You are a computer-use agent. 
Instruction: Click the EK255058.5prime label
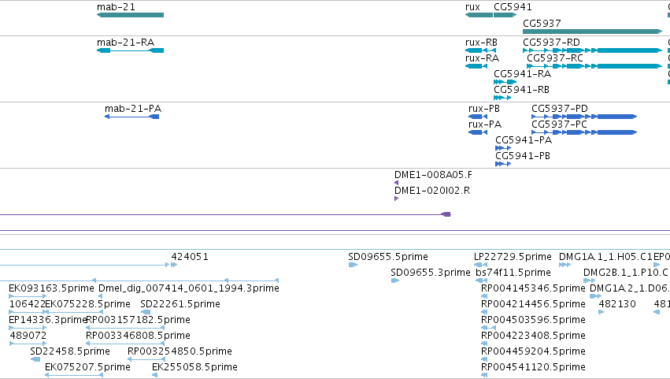(194, 367)
